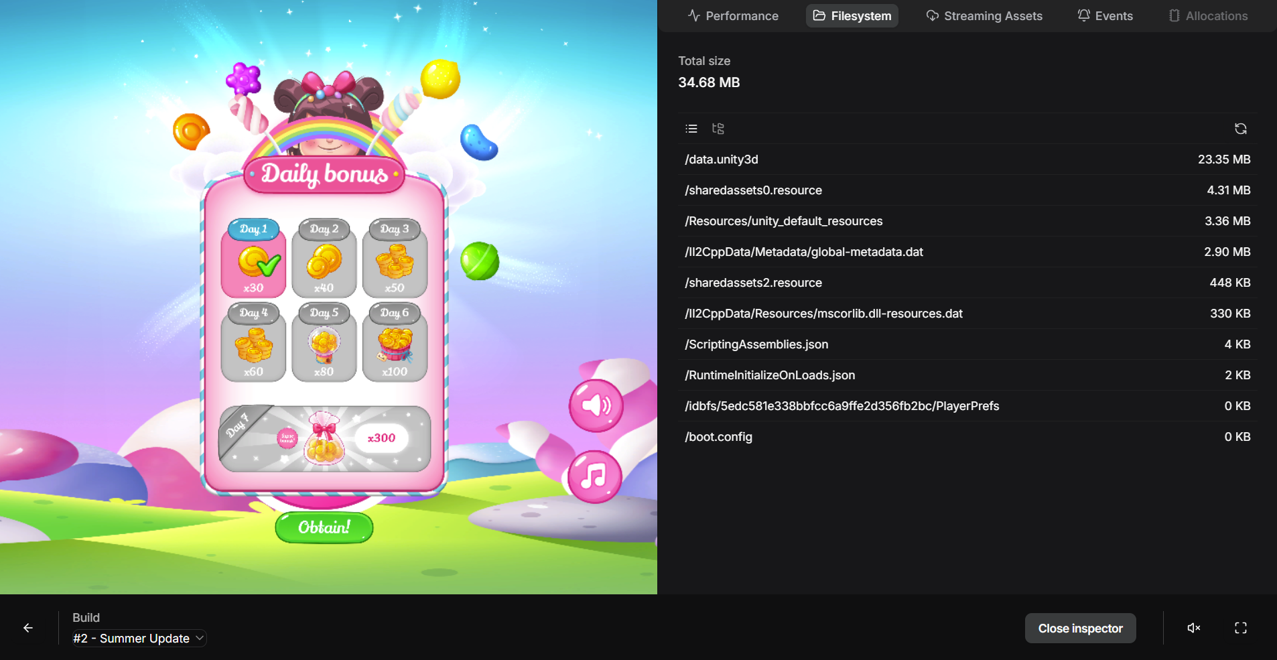The height and width of the screenshot is (660, 1277).
Task: Click the /sharedassets2.resource row
Action: point(967,283)
